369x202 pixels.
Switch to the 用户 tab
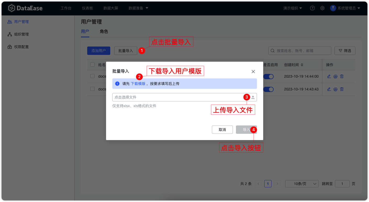[x=85, y=32]
